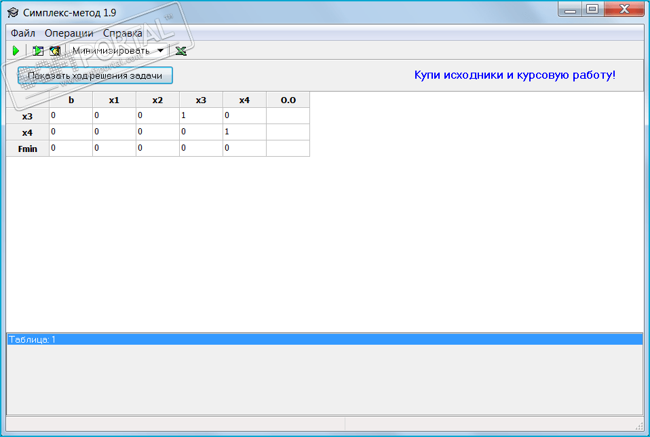Click the x2 column header

click(x=157, y=100)
